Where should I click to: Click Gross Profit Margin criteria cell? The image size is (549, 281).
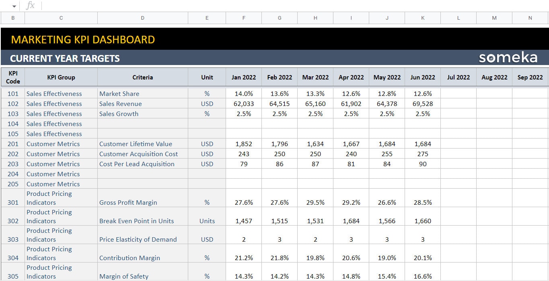click(143, 198)
